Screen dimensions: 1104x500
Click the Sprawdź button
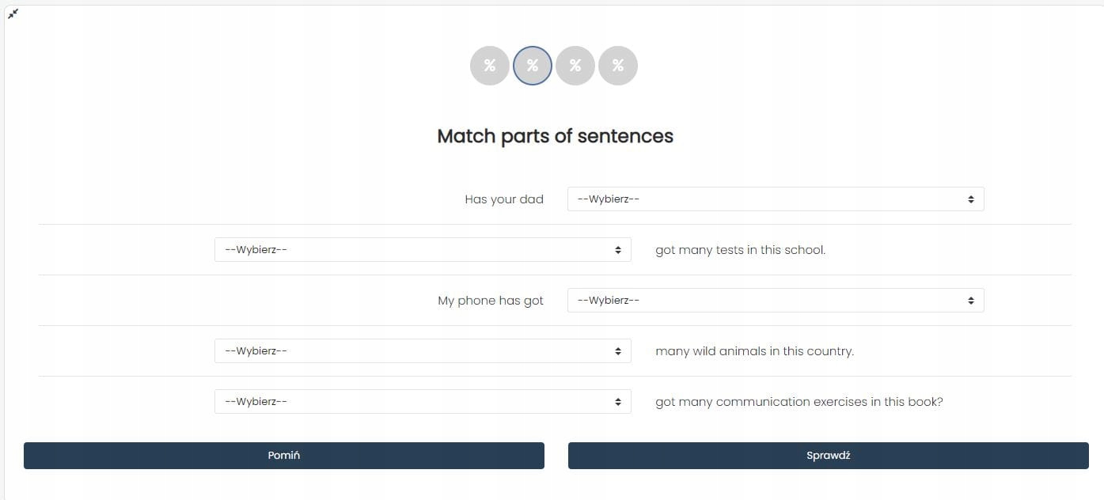point(828,456)
